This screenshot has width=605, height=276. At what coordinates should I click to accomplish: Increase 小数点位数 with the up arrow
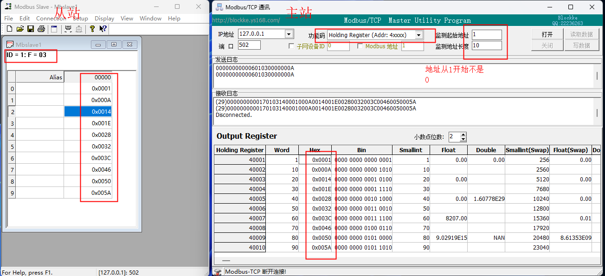coord(463,135)
